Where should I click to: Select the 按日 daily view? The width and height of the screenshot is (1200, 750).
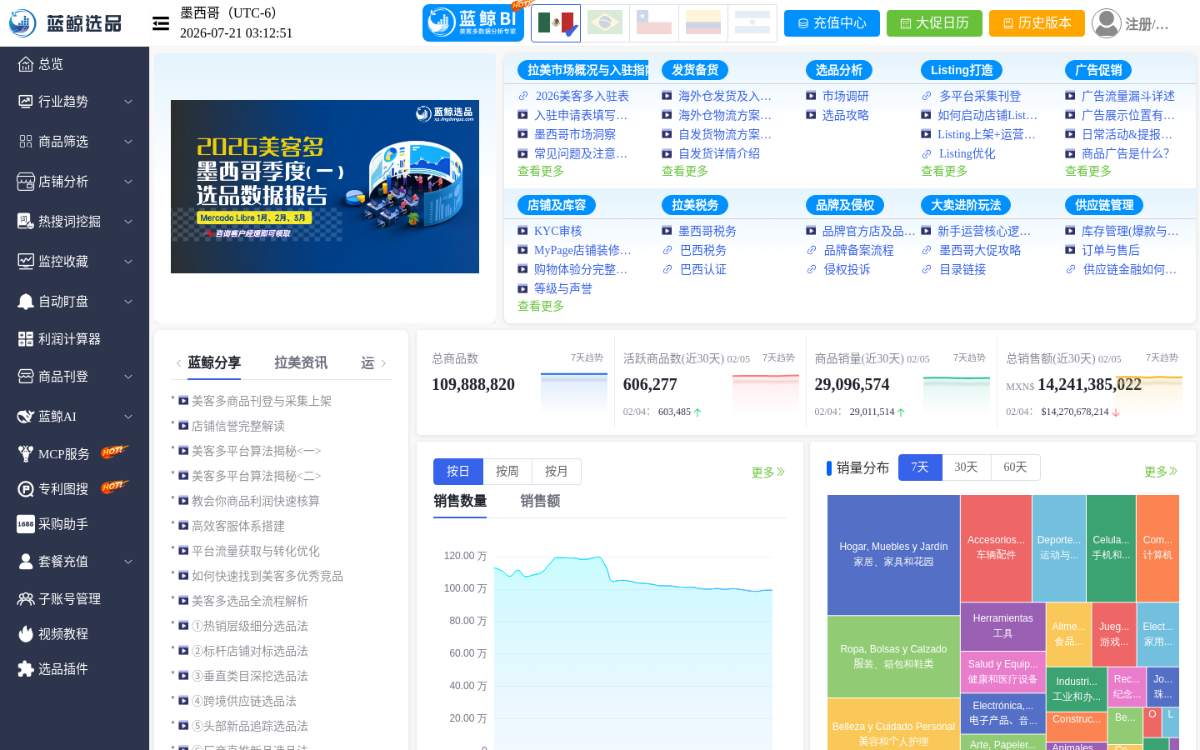[x=458, y=472]
